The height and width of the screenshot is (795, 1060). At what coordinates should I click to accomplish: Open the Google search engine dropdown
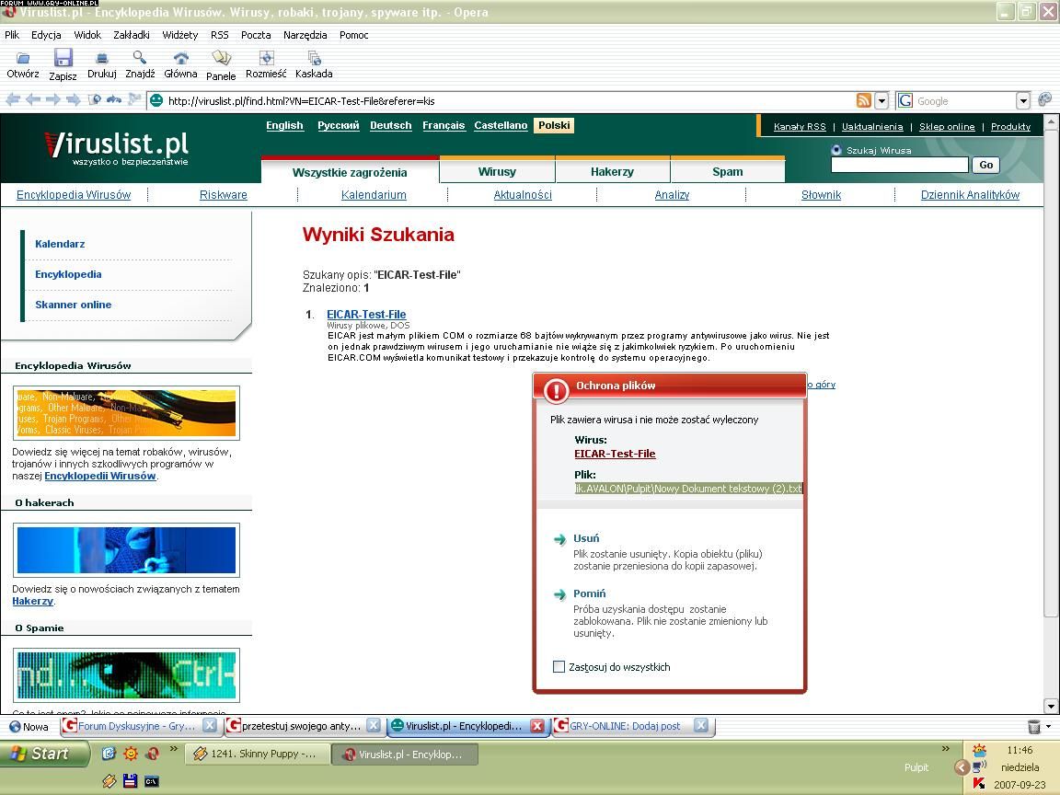1023,100
